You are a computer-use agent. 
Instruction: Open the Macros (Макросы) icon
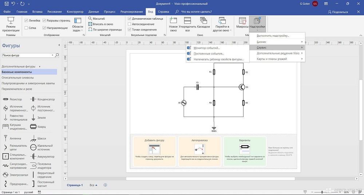point(242,21)
